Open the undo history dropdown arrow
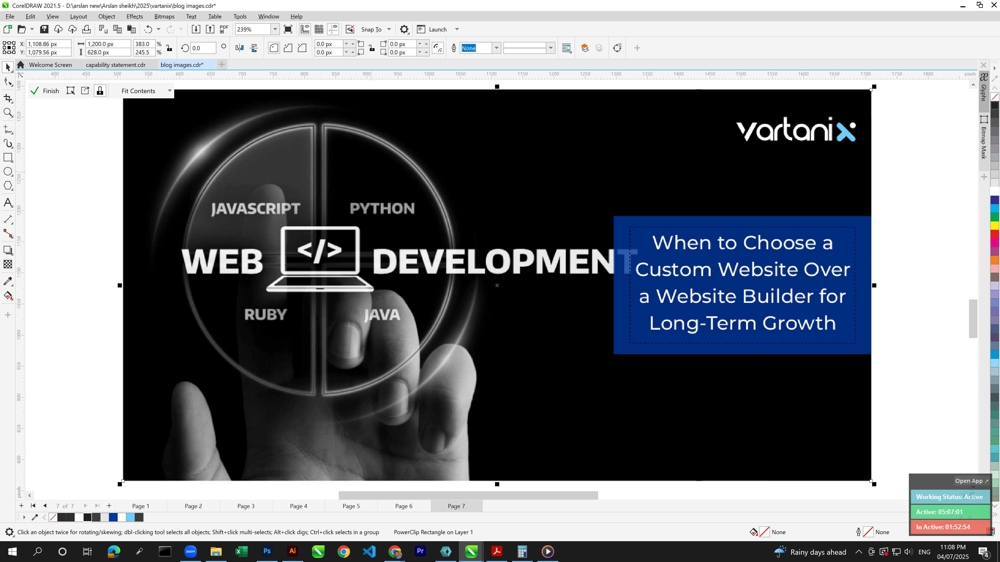Screen dimensions: 1000x562 click(x=158, y=29)
